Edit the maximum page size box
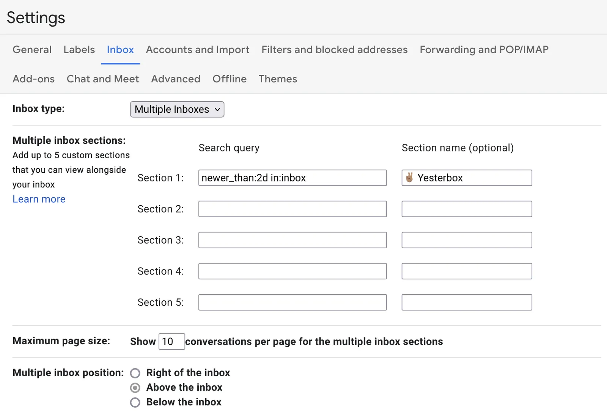 pos(171,342)
